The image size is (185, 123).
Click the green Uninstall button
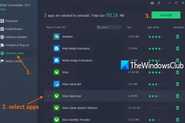166,15
